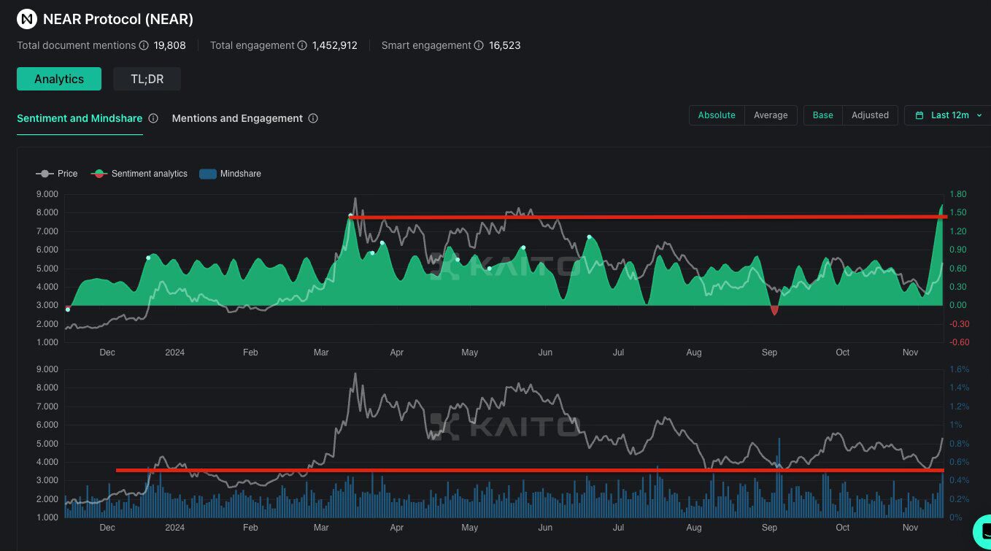Toggle Price series in chart legend

tap(57, 174)
